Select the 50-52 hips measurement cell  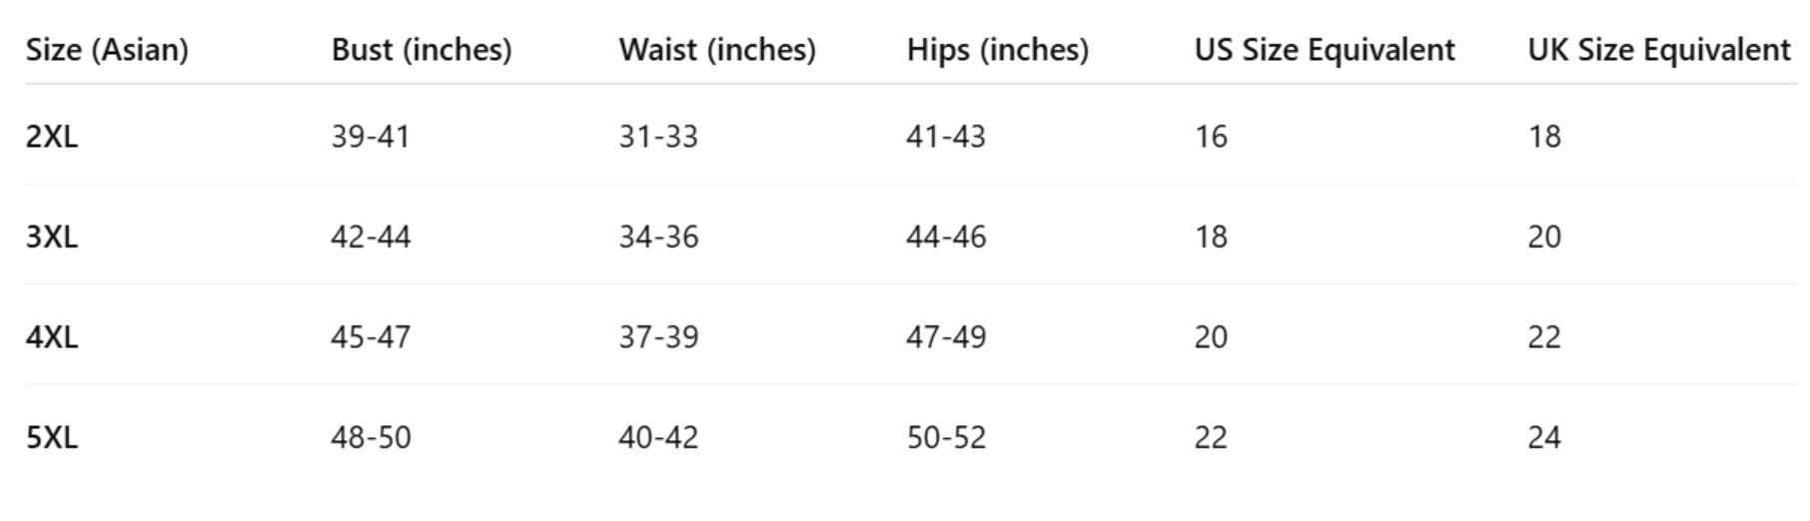point(946,438)
